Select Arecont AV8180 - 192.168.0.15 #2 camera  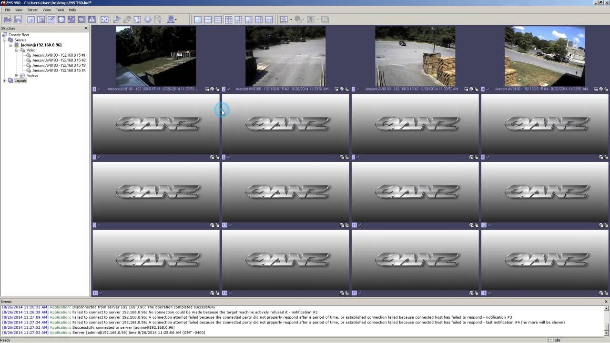pyautogui.click(x=59, y=61)
